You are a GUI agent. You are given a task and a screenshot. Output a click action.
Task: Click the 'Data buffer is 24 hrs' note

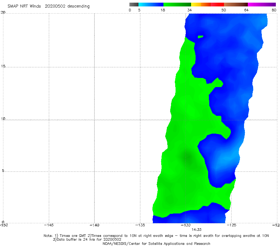87,240
